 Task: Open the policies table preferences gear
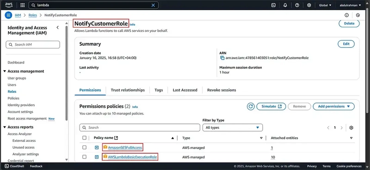pyautogui.click(x=351, y=127)
